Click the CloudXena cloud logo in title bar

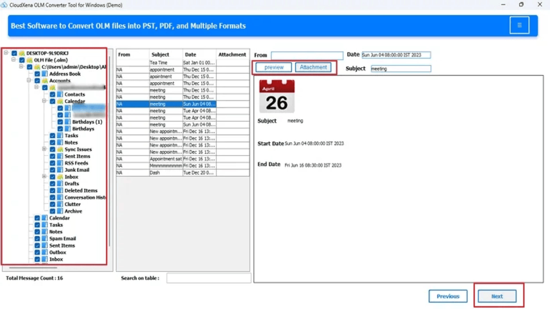tap(5, 5)
